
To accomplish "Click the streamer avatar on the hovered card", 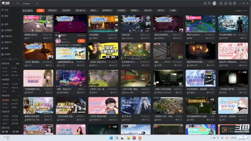I will coord(58,41).
